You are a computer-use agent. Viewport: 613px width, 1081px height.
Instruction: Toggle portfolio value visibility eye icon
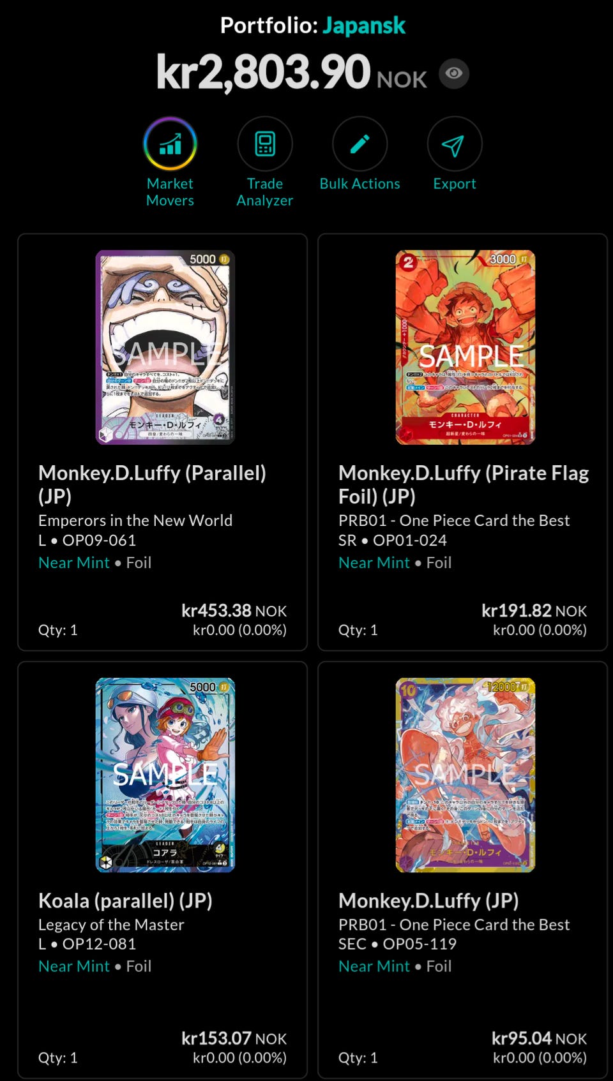[454, 73]
